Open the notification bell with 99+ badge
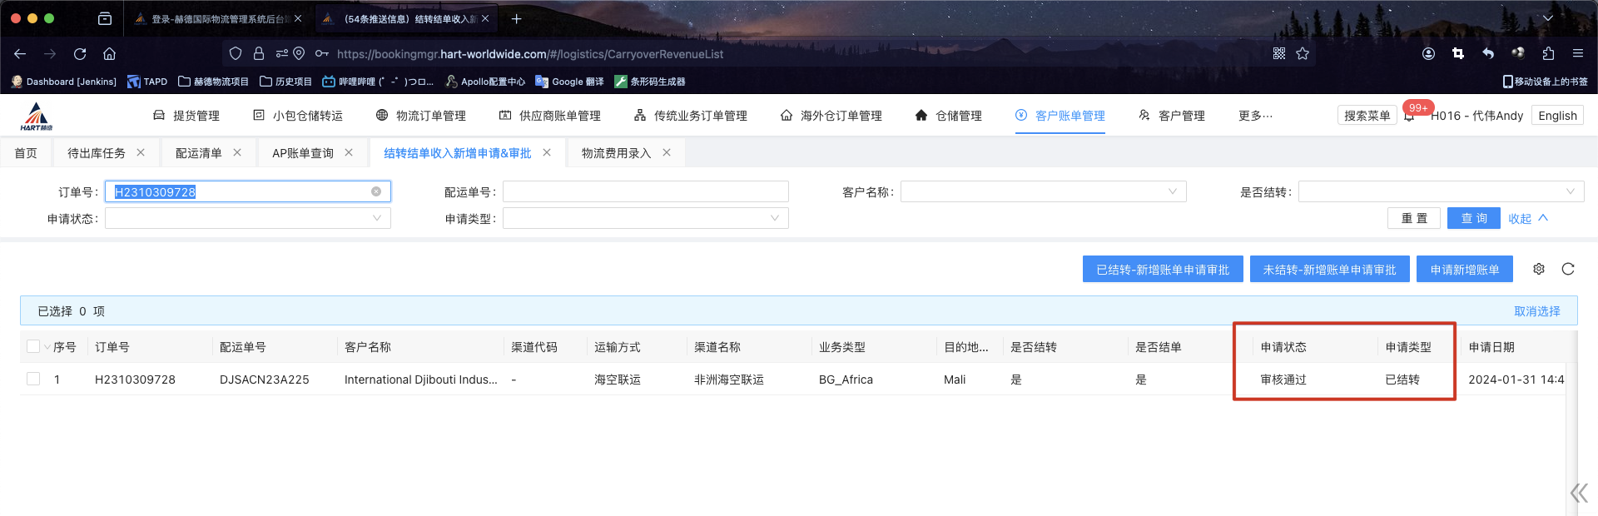This screenshot has width=1598, height=516. tap(1409, 117)
